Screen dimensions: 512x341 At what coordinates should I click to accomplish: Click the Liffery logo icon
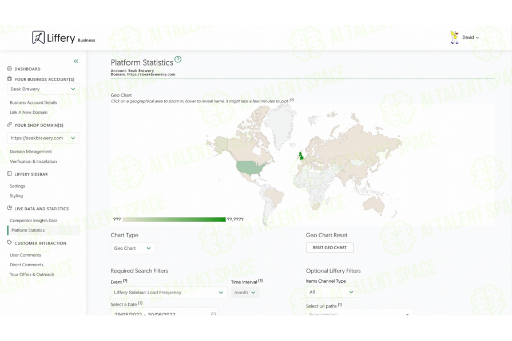[38, 37]
